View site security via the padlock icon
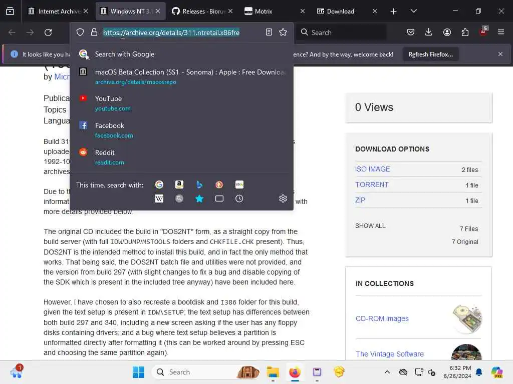 (94, 32)
